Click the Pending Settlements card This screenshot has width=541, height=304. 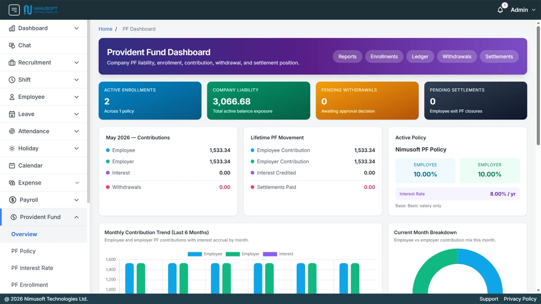point(476,100)
